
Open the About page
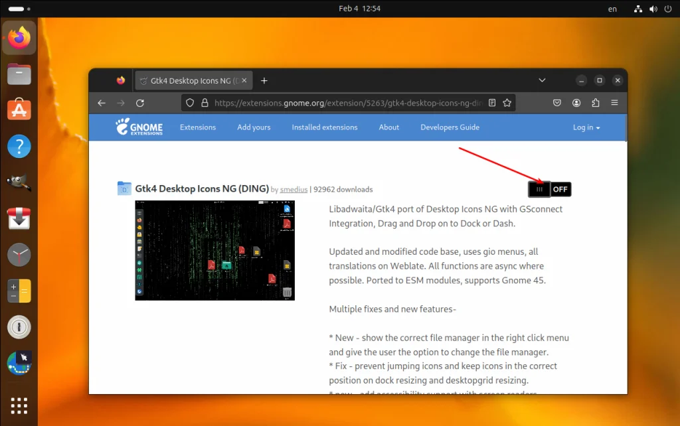389,127
